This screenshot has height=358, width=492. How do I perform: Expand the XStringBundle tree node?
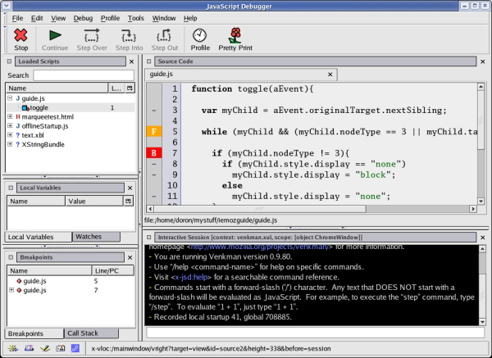coord(9,145)
